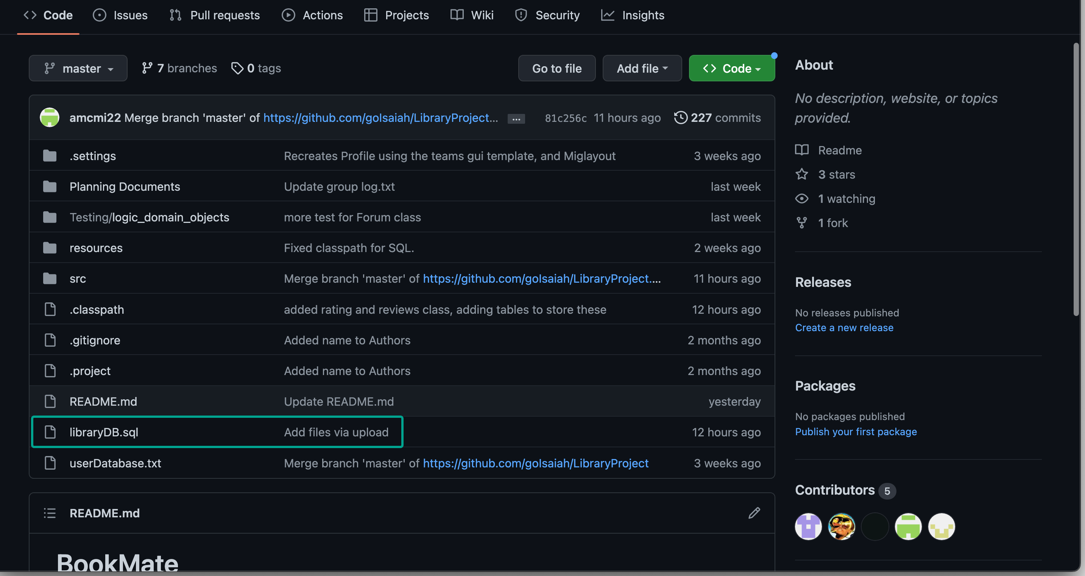This screenshot has width=1085, height=576.
Task: Expand the master branch dropdown
Action: point(78,68)
